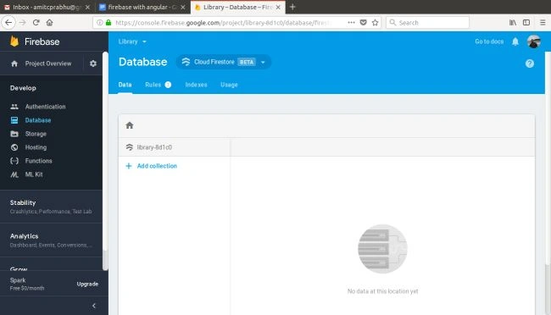Close the Library Database browser tab

278,7
